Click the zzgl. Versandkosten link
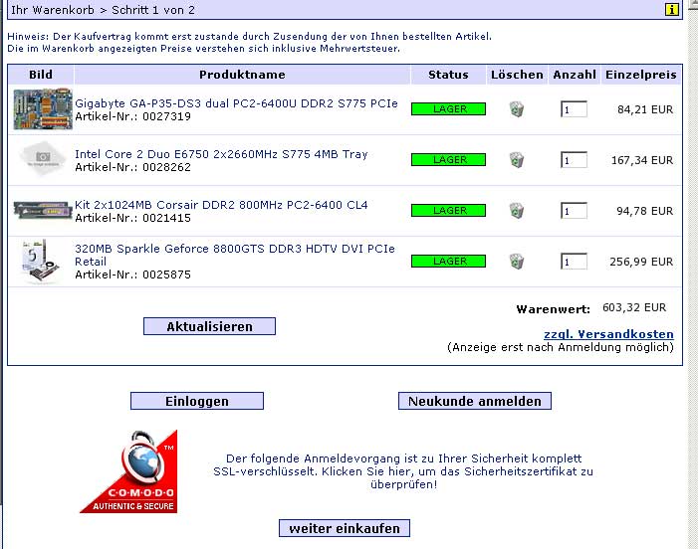 click(608, 334)
